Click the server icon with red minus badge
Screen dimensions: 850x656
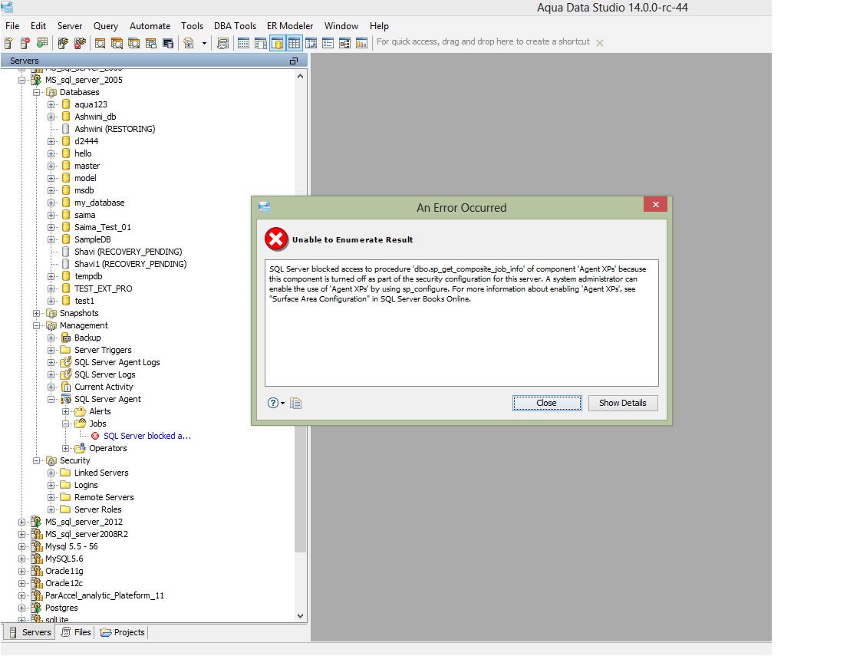coord(25,43)
